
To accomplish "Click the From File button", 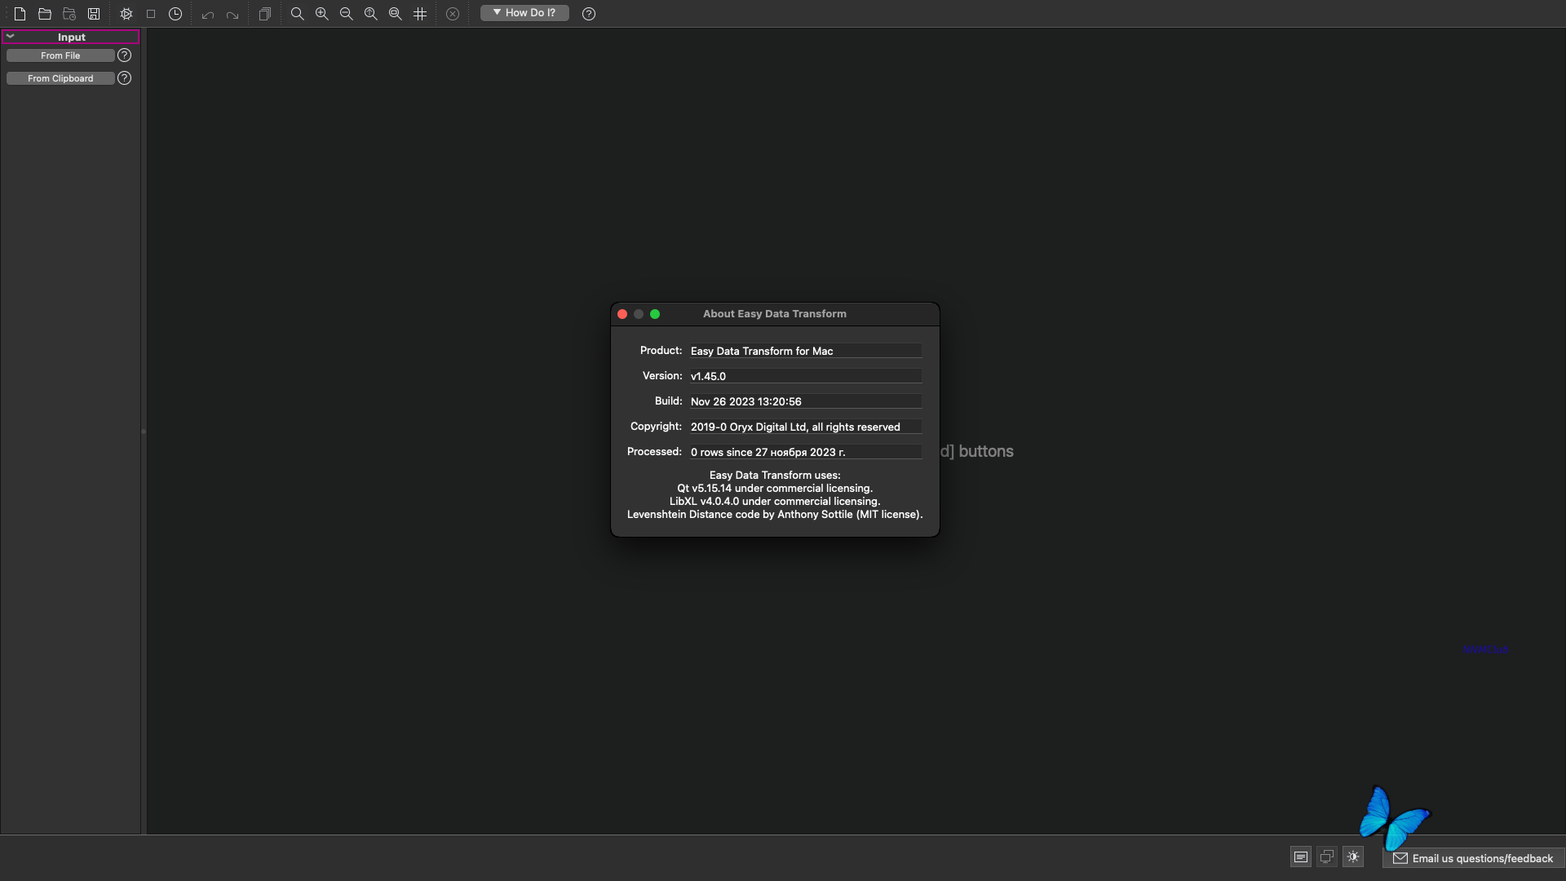I will click(60, 55).
